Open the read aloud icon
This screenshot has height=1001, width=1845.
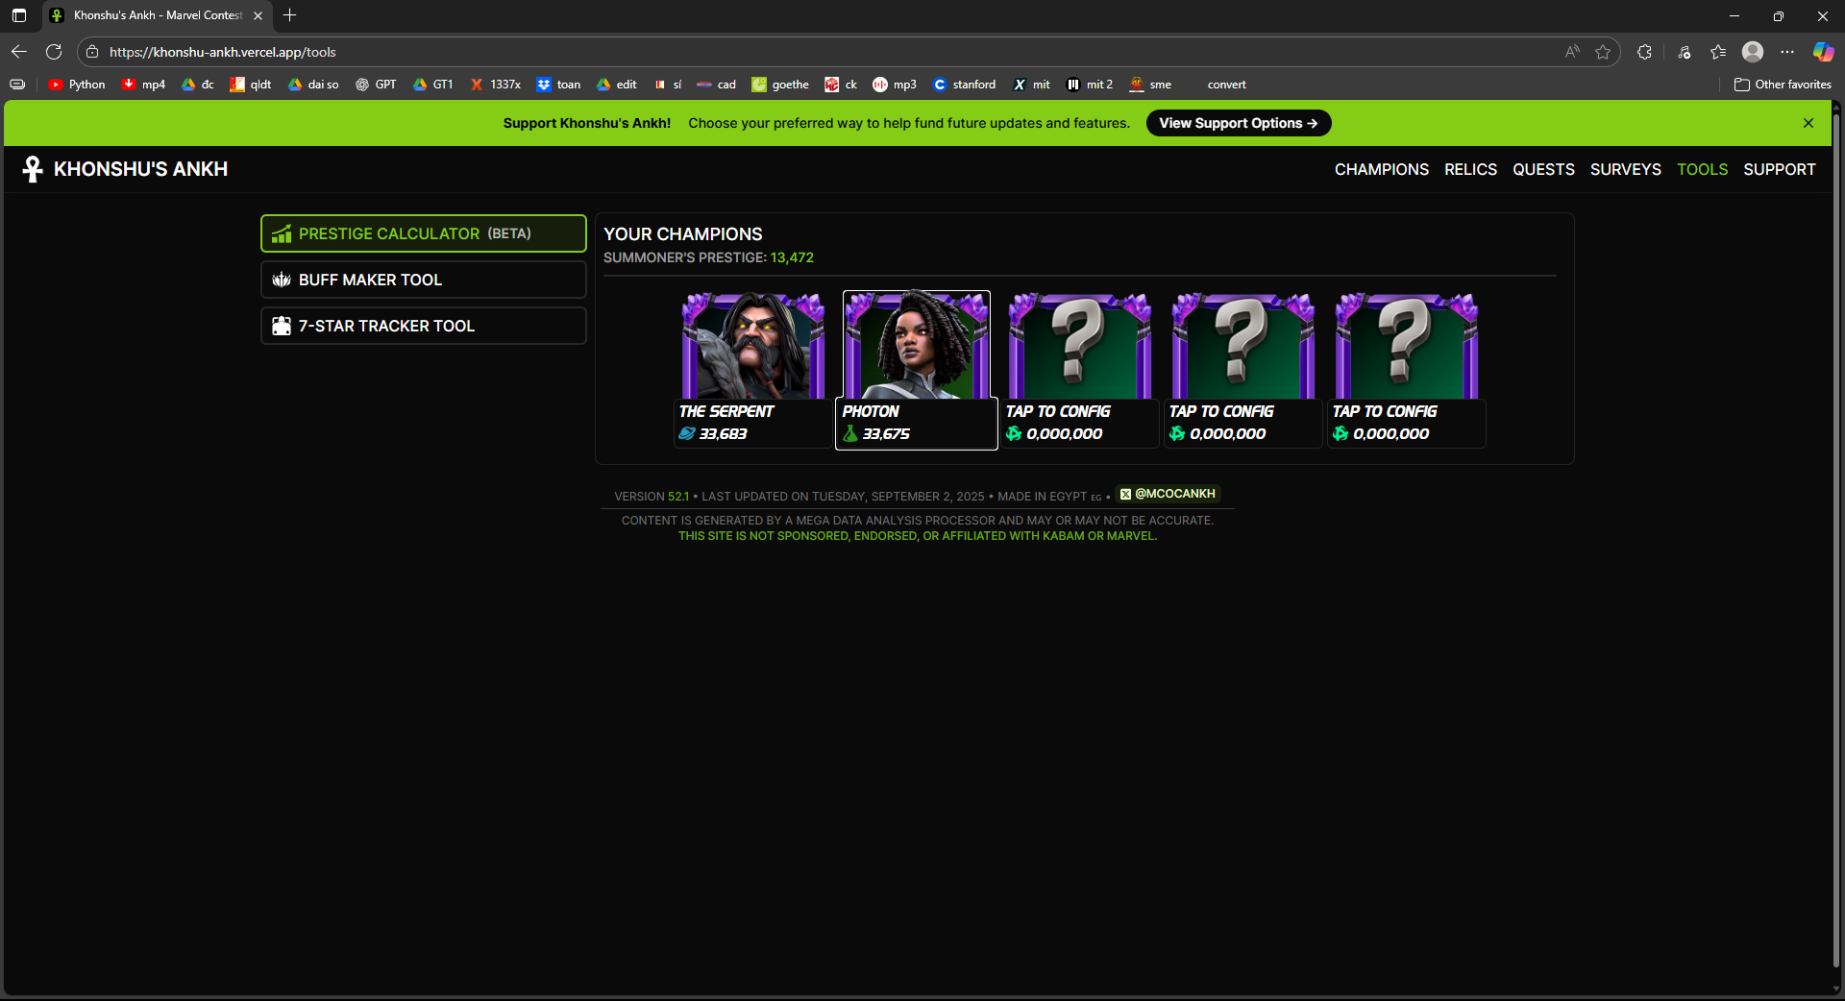(1572, 52)
